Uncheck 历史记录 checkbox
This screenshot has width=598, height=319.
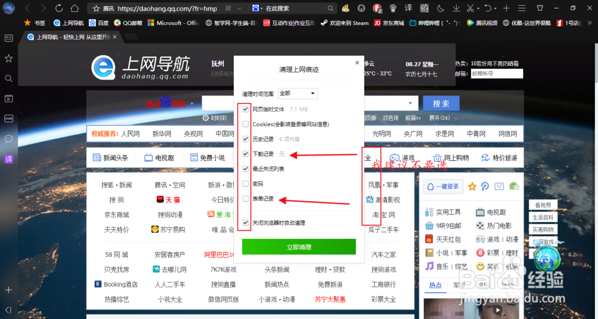coord(246,139)
